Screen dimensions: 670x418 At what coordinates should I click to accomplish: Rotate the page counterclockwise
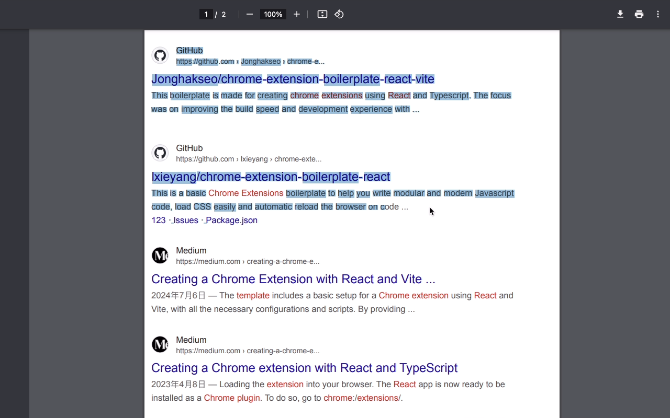[x=339, y=14]
